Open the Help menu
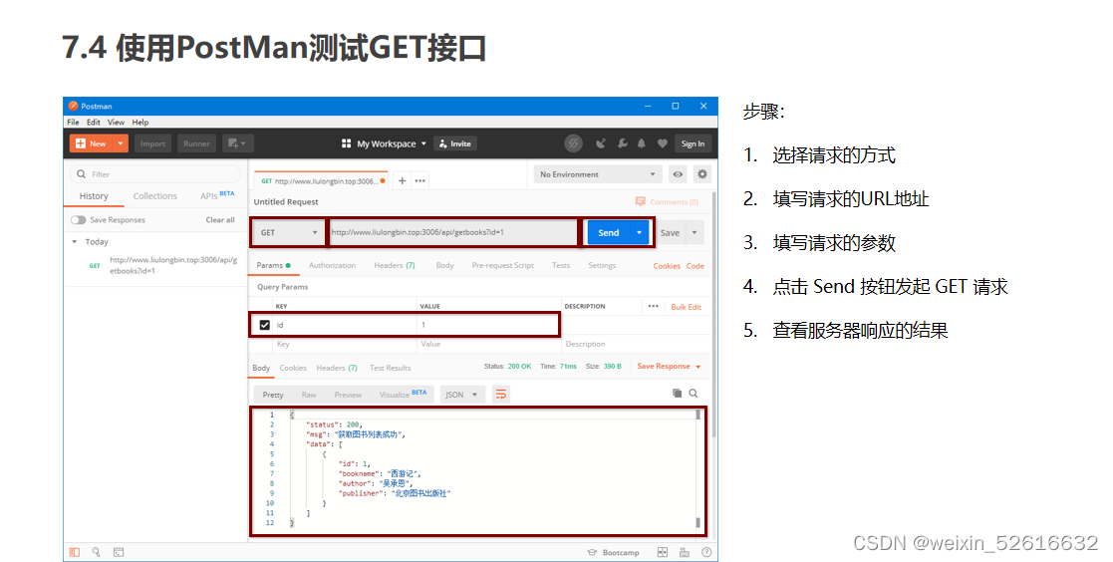 point(139,122)
